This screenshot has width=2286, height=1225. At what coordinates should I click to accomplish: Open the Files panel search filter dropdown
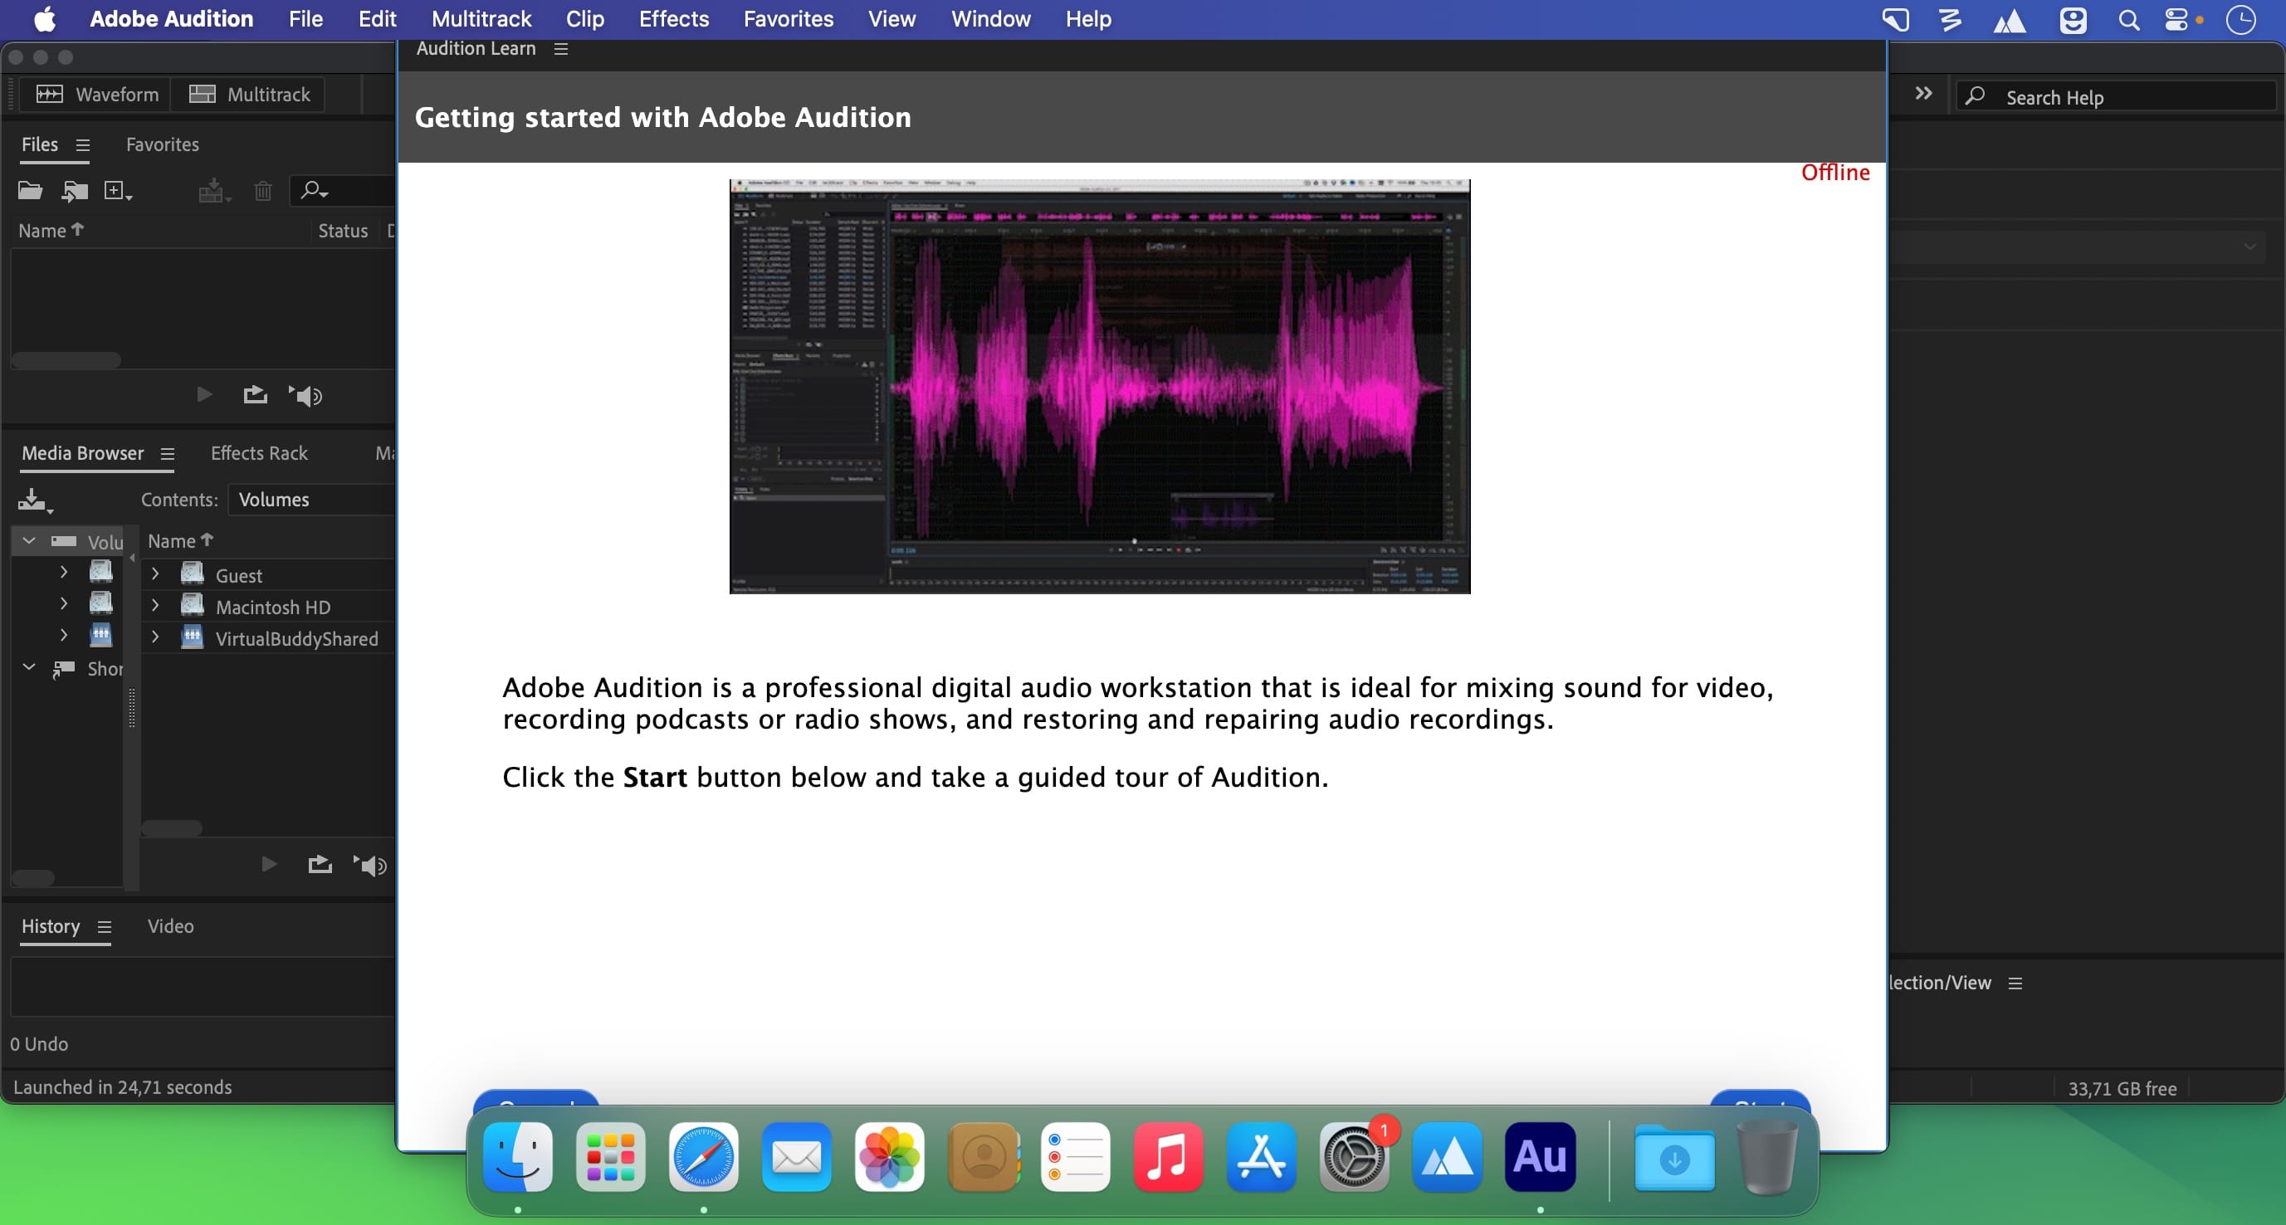point(315,191)
